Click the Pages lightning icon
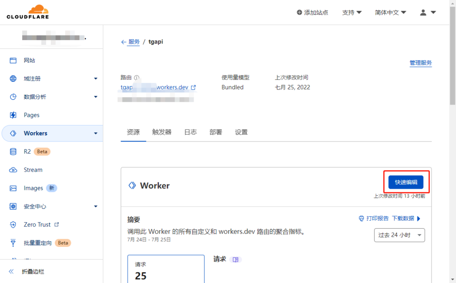This screenshot has width=456, height=283. coord(13,115)
